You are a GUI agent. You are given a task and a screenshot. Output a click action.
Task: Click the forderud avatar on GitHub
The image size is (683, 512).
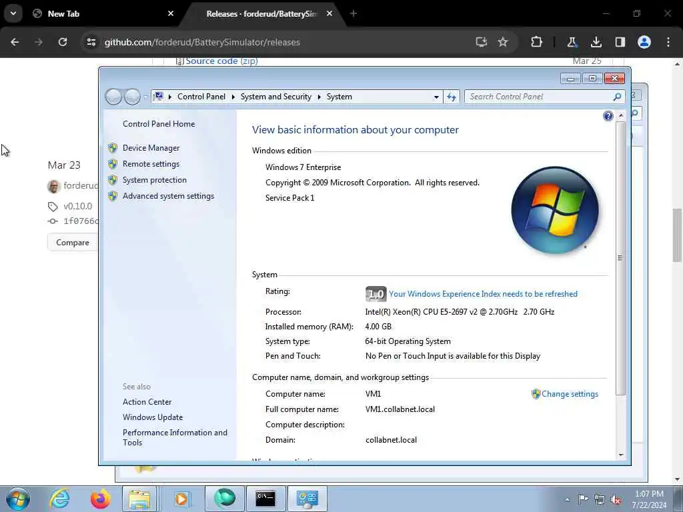[53, 186]
